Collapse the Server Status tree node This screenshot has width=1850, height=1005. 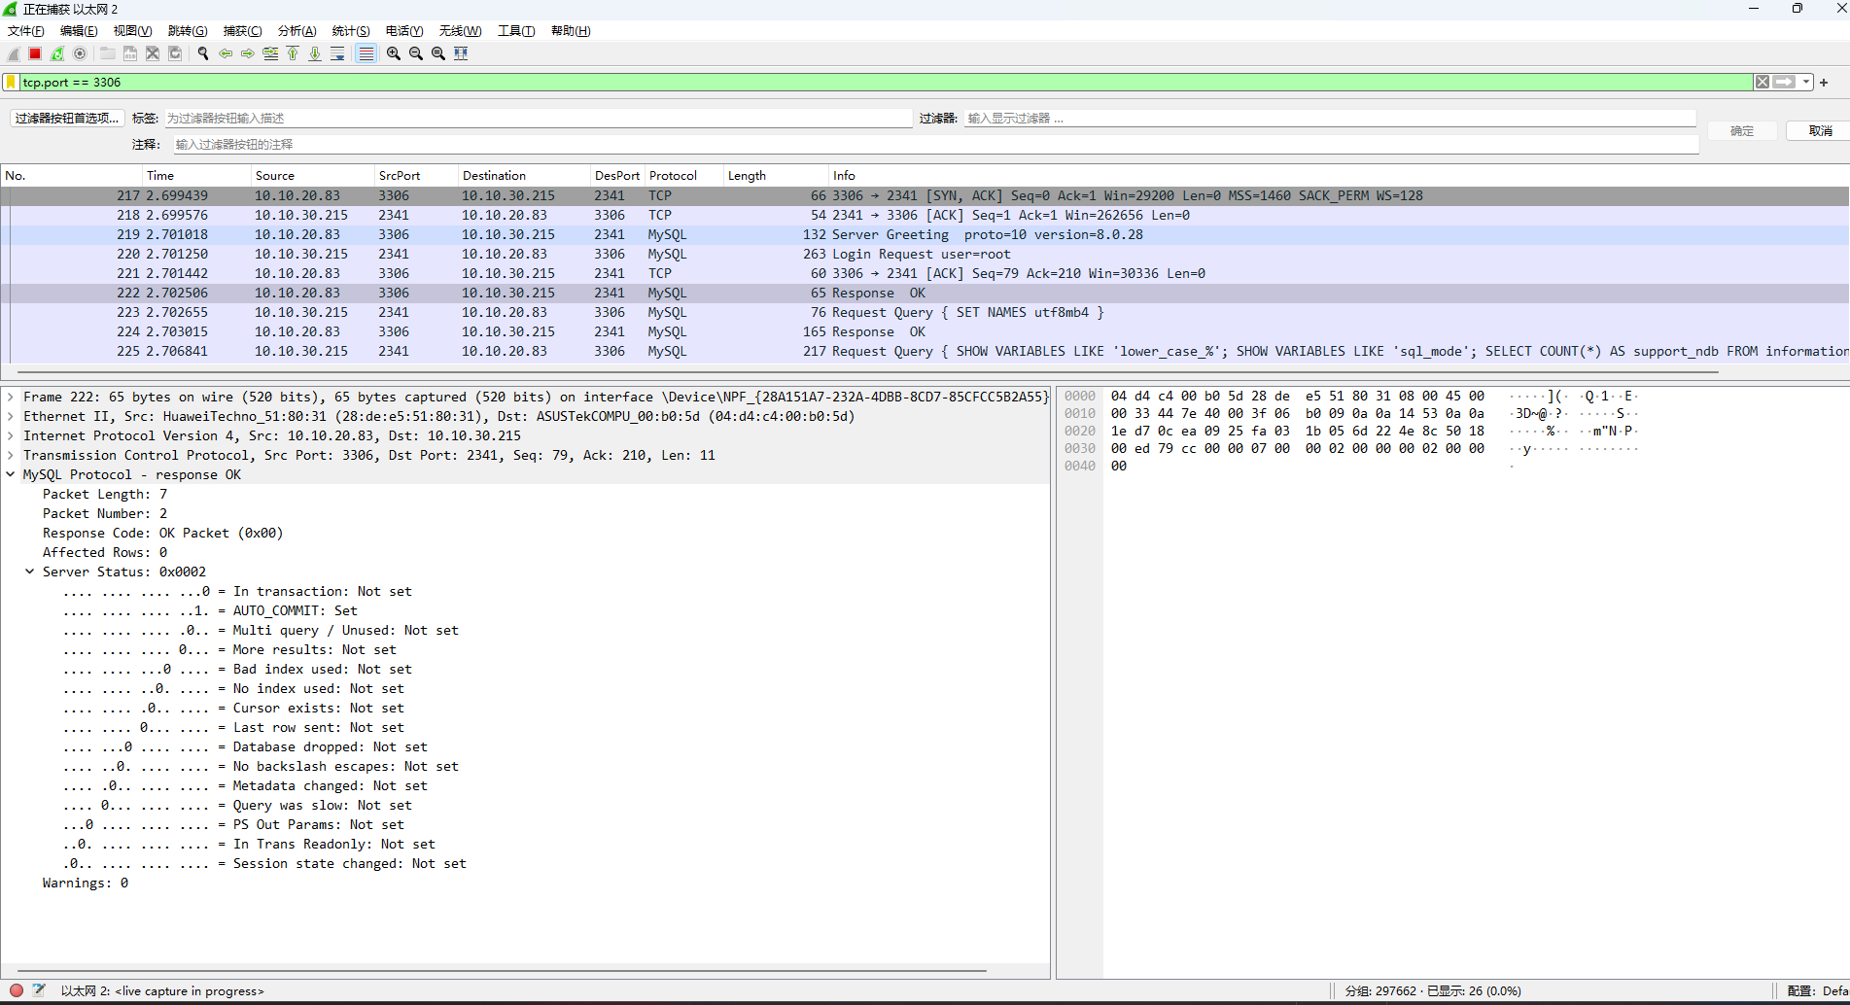29,572
